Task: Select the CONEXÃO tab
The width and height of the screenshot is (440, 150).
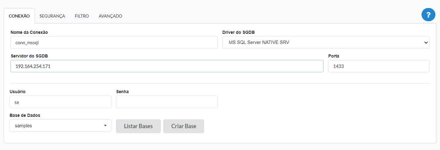Action: 19,16
